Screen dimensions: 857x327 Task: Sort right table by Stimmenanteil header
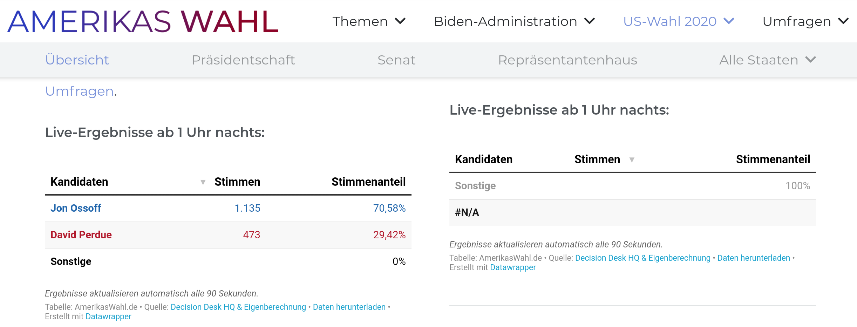point(773,159)
